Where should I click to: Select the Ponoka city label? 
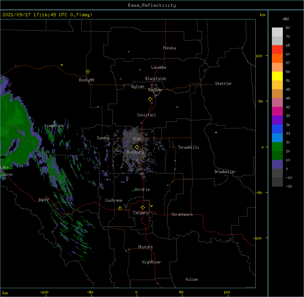click(x=169, y=48)
